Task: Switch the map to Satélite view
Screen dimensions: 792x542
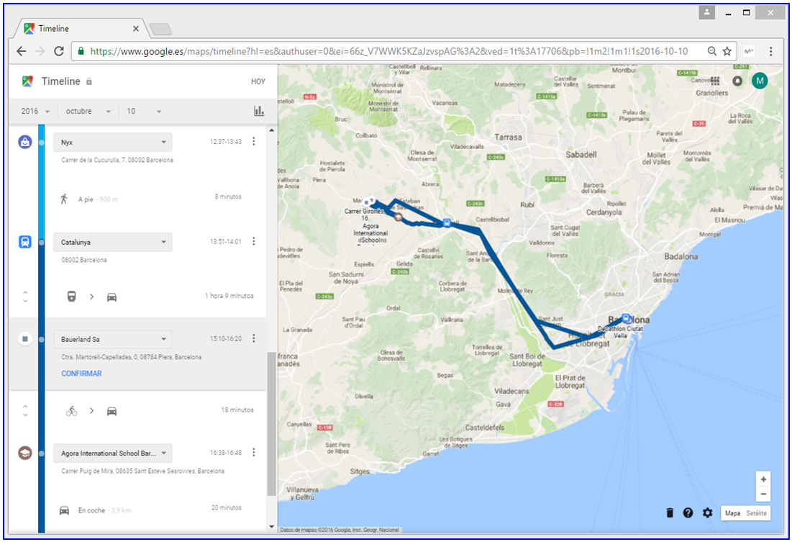Action: [x=755, y=513]
